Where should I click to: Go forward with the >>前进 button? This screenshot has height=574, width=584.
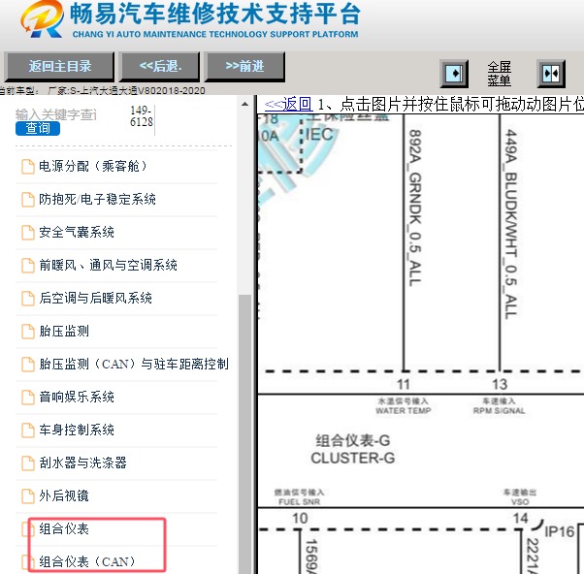[x=244, y=67]
